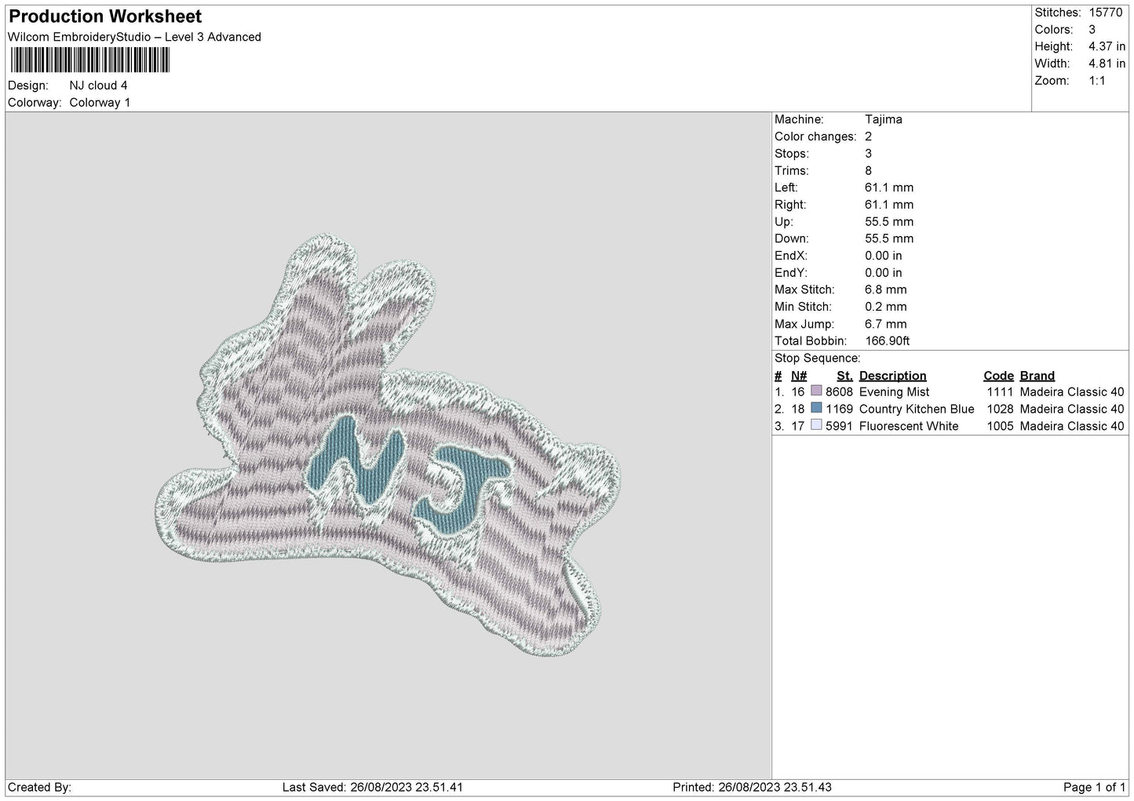Click the Width value 4.81 in
This screenshot has height=801, width=1134.
(1107, 64)
